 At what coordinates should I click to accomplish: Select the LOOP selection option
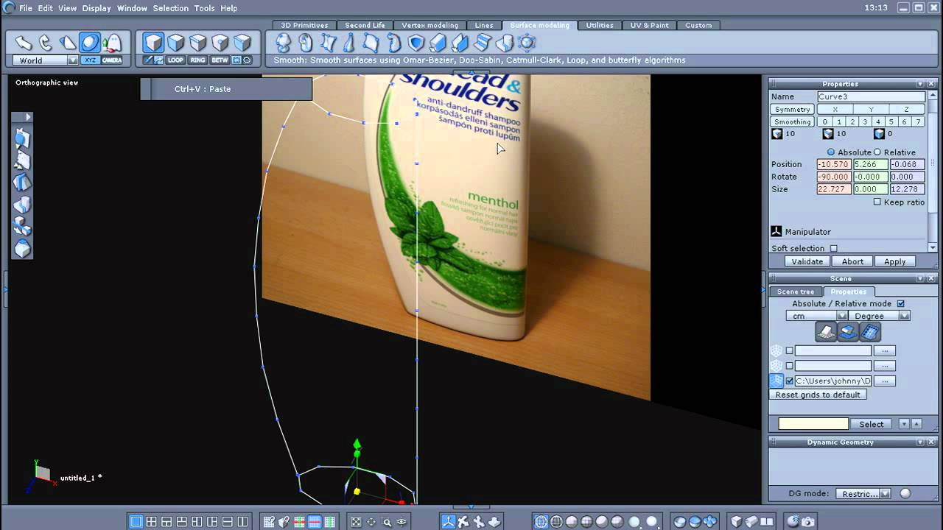175,60
